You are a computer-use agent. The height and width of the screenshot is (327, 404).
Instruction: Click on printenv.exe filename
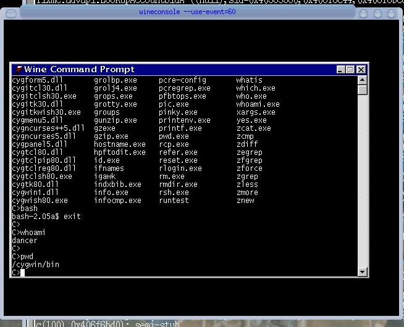[x=185, y=120]
